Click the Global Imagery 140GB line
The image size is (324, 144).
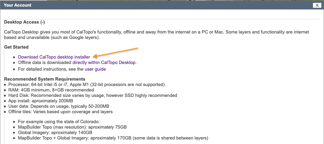tap(55, 133)
